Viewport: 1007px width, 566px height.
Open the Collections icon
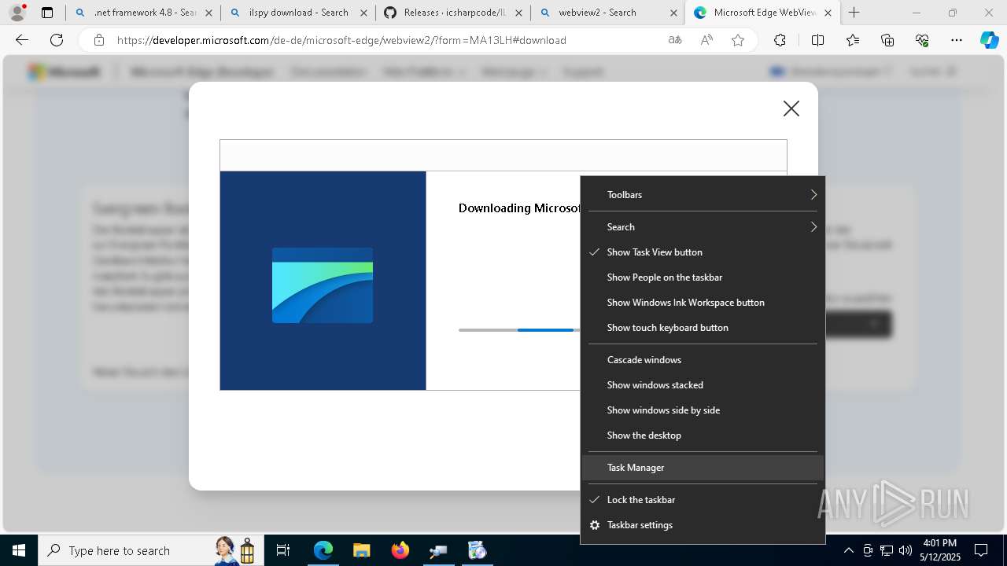887,40
